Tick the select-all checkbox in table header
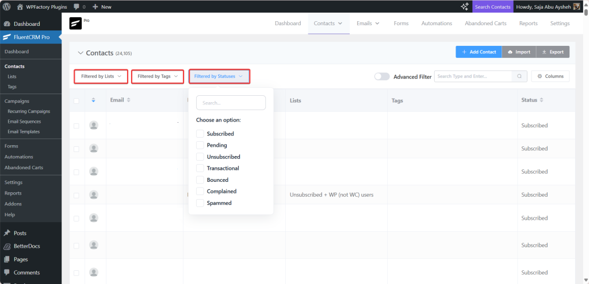This screenshot has height=284, width=589. (x=77, y=101)
